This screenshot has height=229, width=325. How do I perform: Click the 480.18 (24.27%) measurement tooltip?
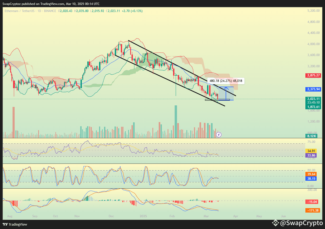coord(226,81)
